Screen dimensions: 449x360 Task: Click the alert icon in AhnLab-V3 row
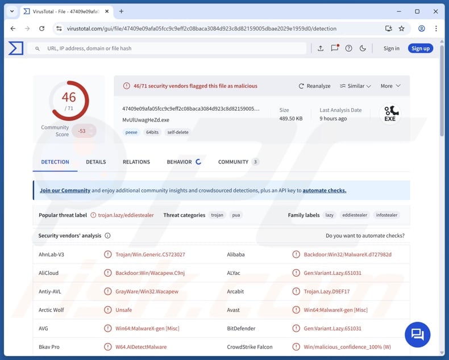(x=107, y=254)
